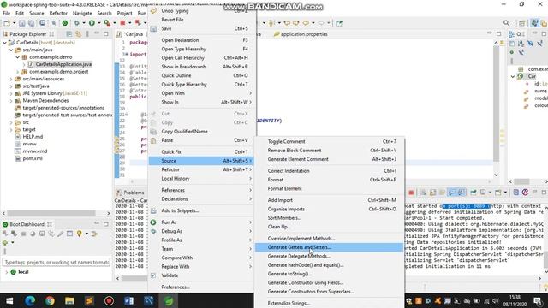Select CarDetailsApplication.java in Package Explorer
Screen dimensions: 548x308
63,64
